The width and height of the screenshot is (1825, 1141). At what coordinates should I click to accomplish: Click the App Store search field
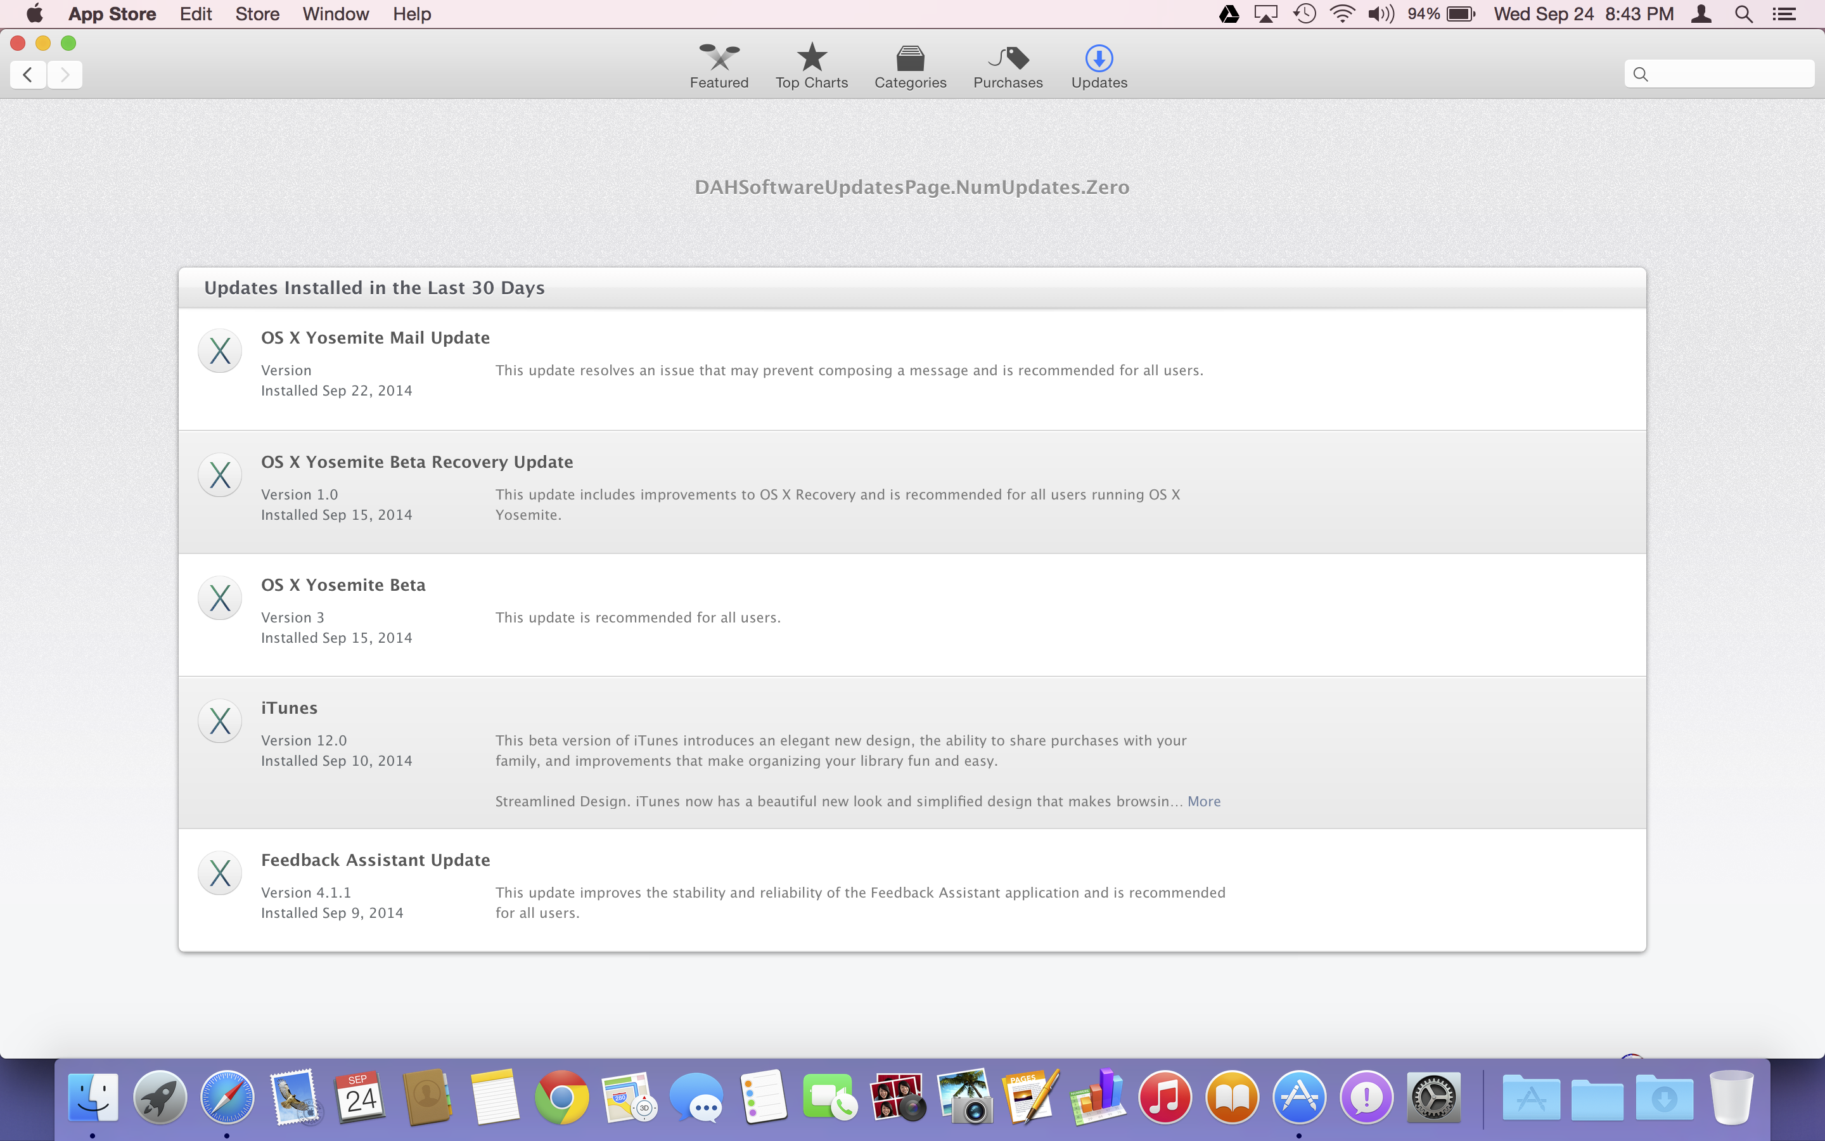point(1719,74)
